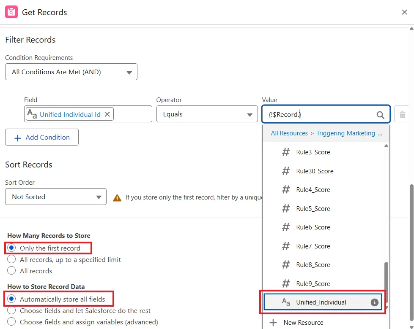Select All records, up to a specified limit
This screenshot has height=329, width=414.
click(x=11, y=259)
